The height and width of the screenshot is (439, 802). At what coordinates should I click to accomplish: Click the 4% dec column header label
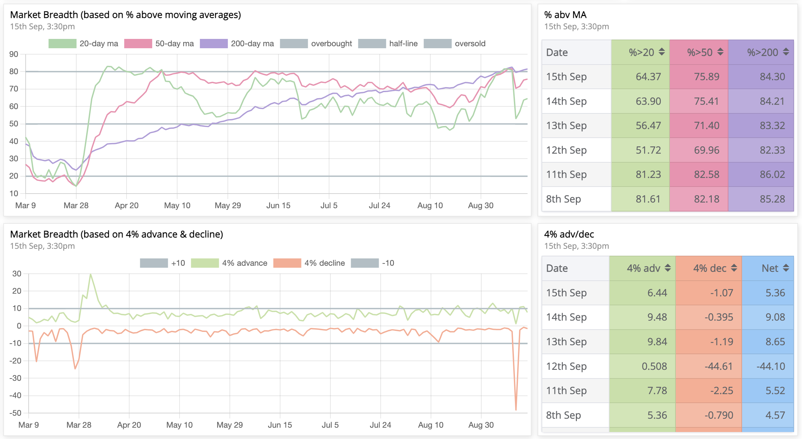(710, 268)
